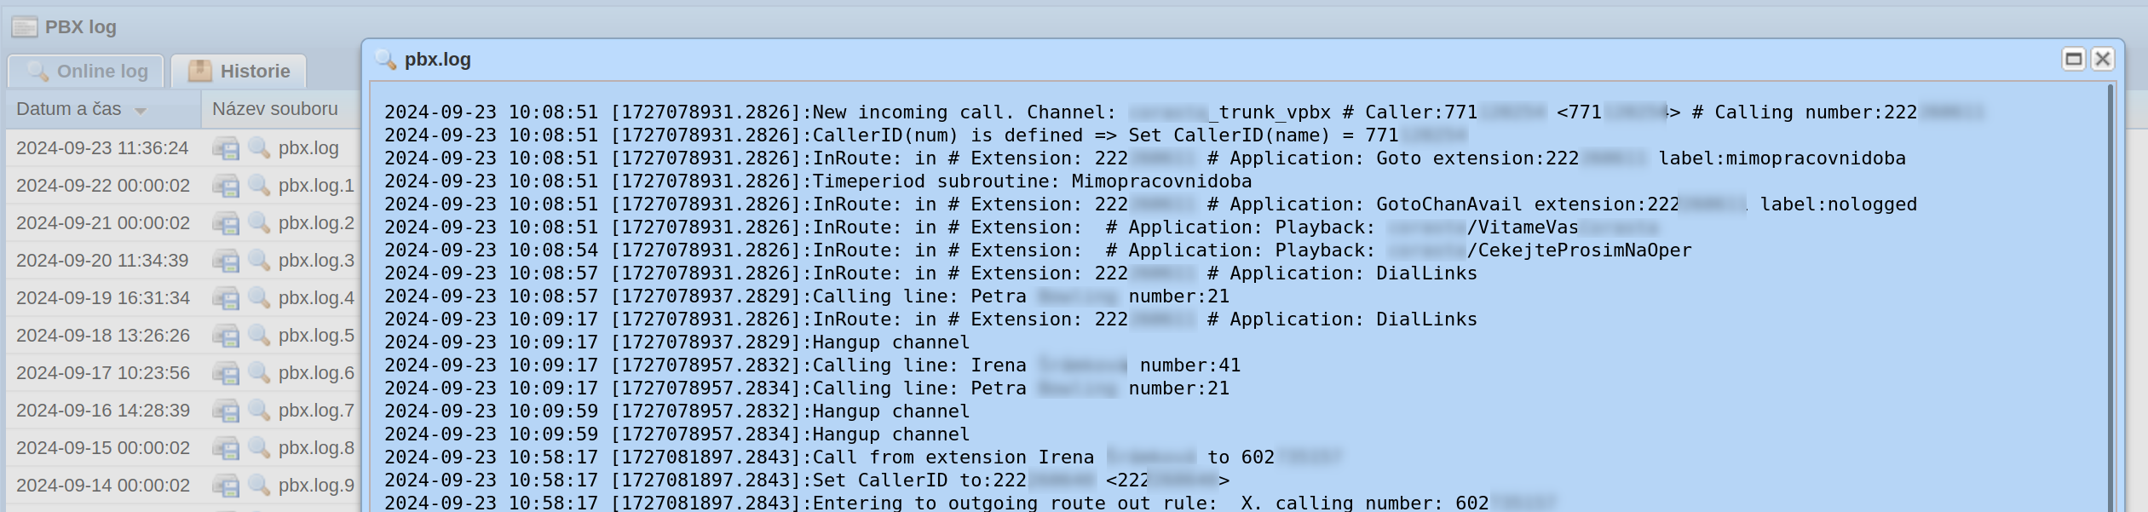Select the Historie tab

(x=239, y=72)
